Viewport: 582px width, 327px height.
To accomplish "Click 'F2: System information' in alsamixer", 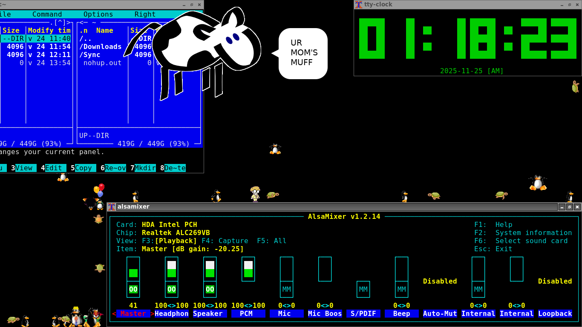I will [x=523, y=232].
